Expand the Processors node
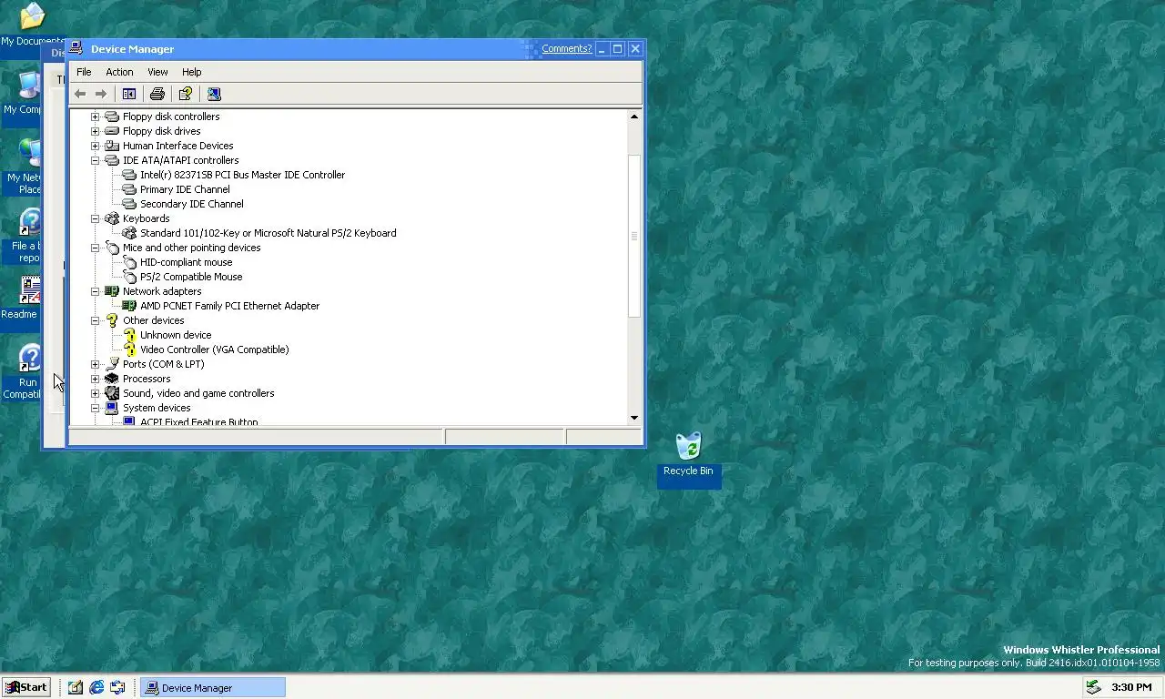 pos(95,379)
